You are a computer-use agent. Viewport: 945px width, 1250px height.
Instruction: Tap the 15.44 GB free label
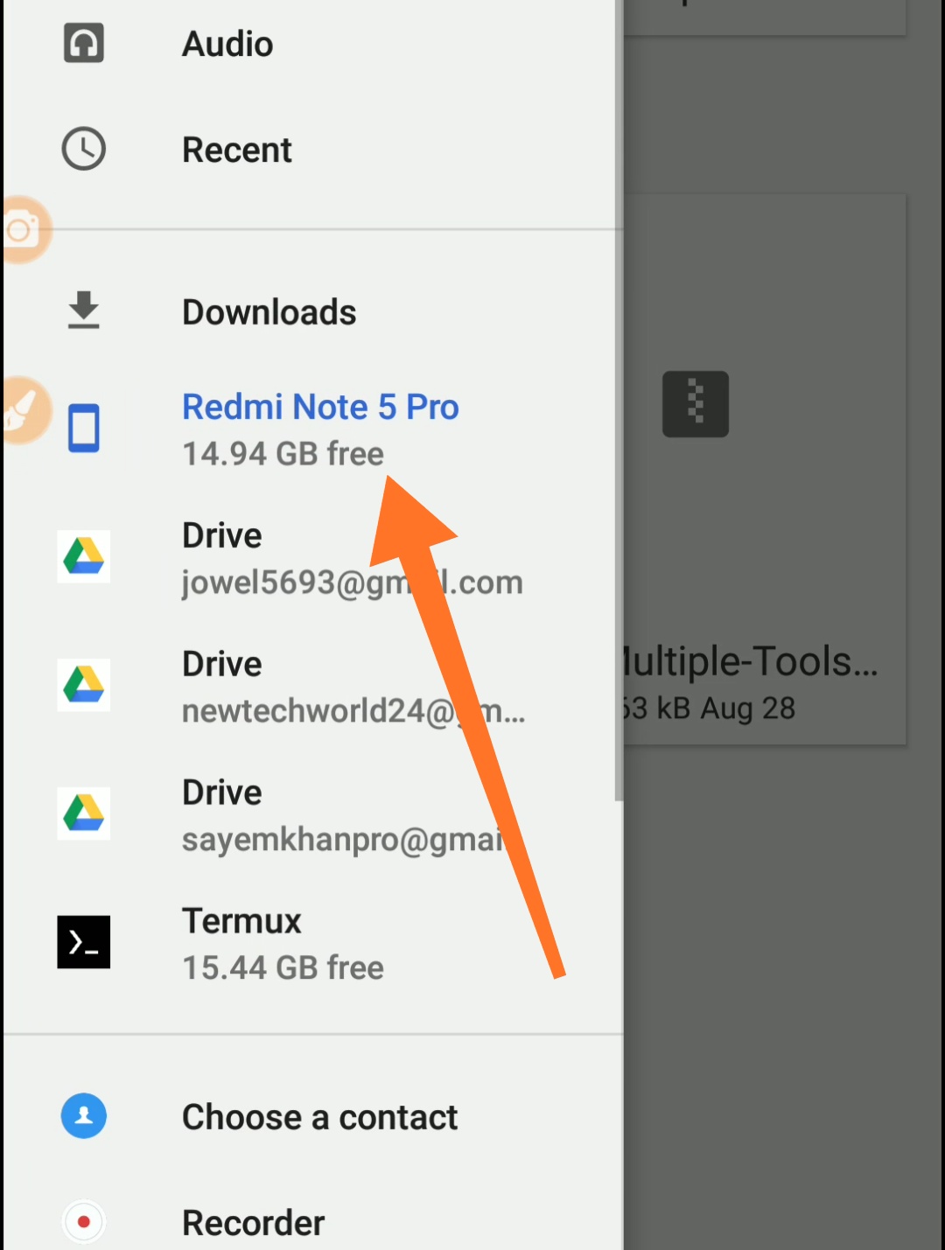pos(283,967)
